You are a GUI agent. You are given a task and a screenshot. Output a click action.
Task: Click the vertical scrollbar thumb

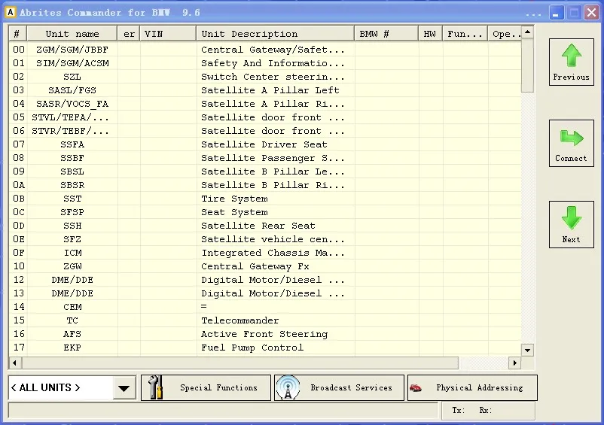pos(528,65)
